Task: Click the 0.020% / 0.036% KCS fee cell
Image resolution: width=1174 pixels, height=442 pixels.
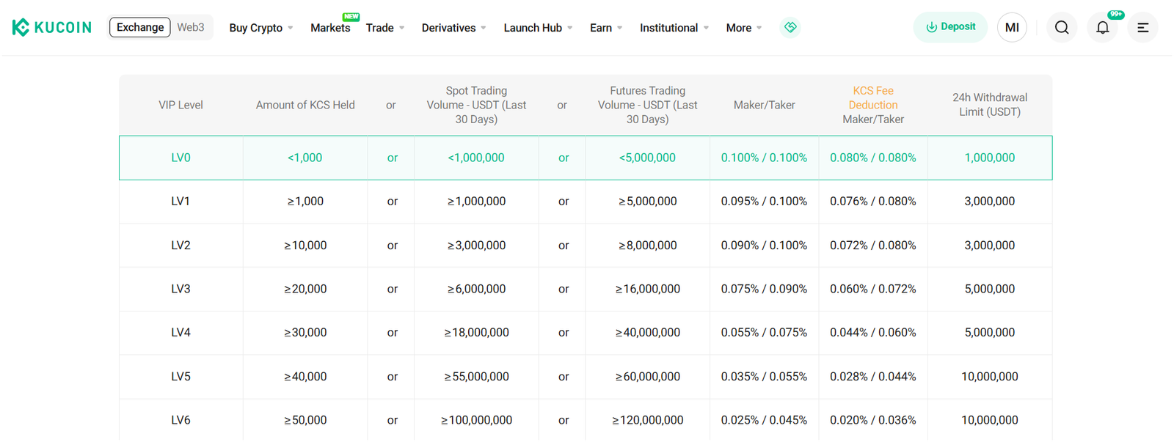Action: point(873,420)
